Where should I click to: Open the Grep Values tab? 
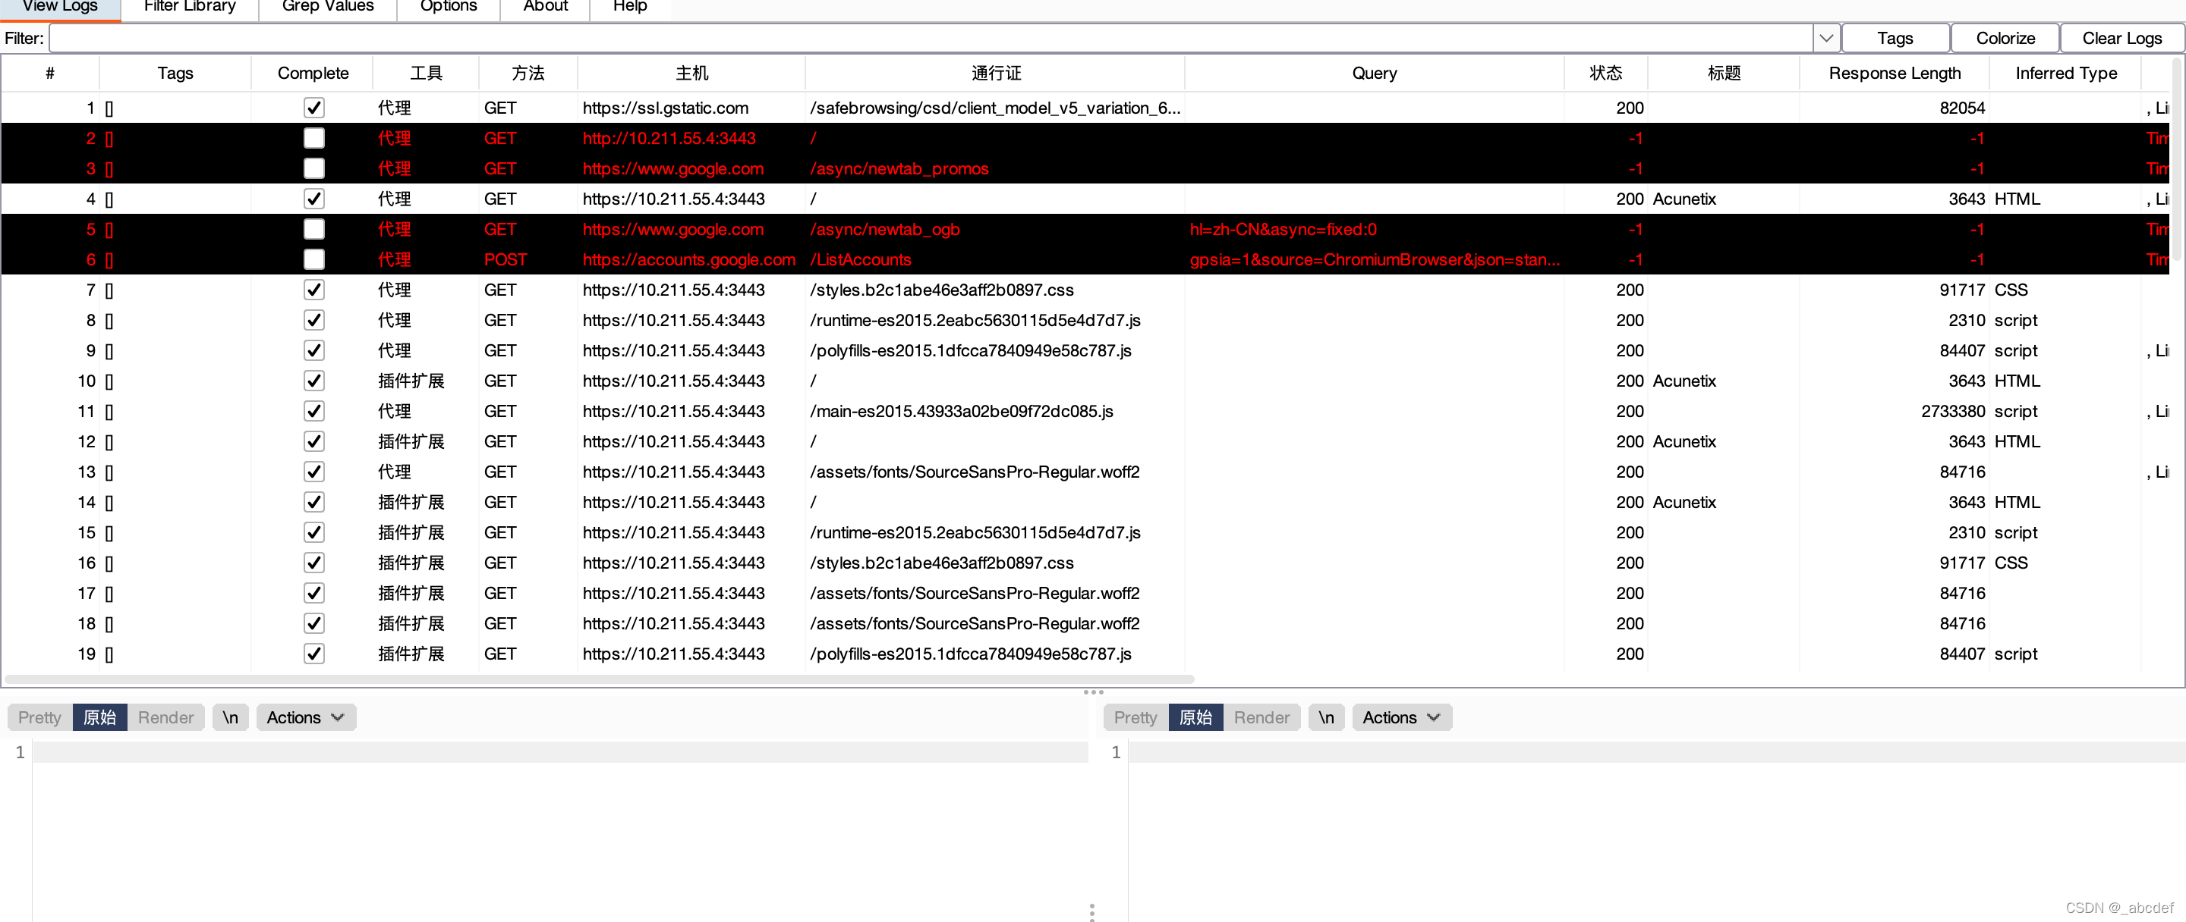[x=328, y=7]
